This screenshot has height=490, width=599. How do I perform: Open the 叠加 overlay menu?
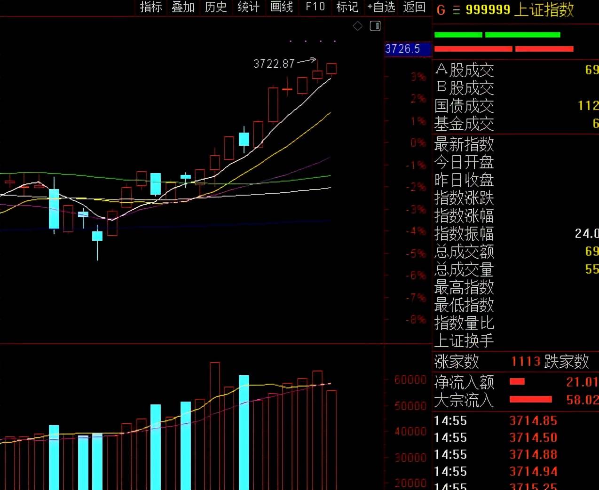[183, 7]
